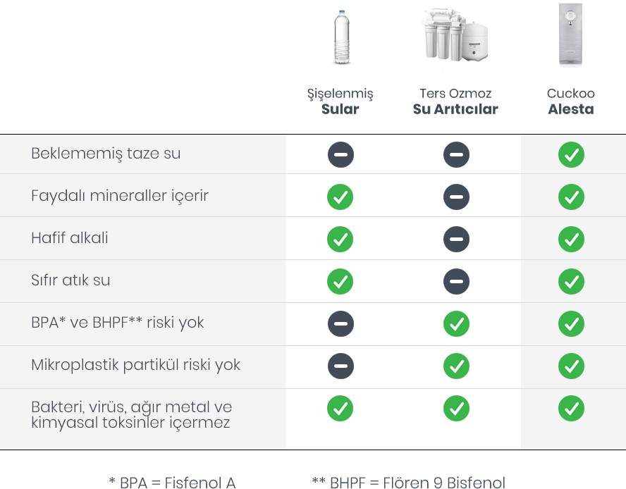Click the bottled water image

[x=342, y=37]
